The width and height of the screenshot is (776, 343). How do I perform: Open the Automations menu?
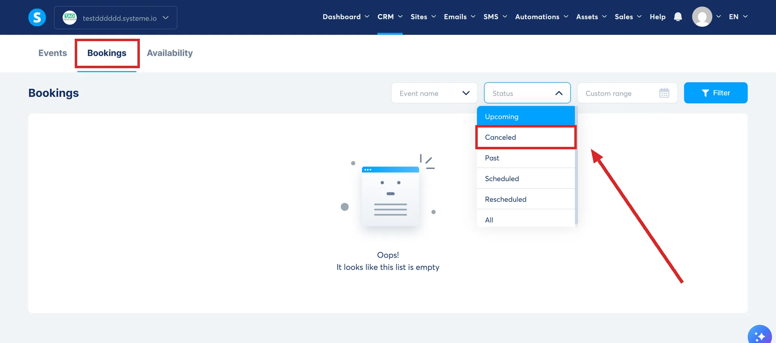(542, 17)
